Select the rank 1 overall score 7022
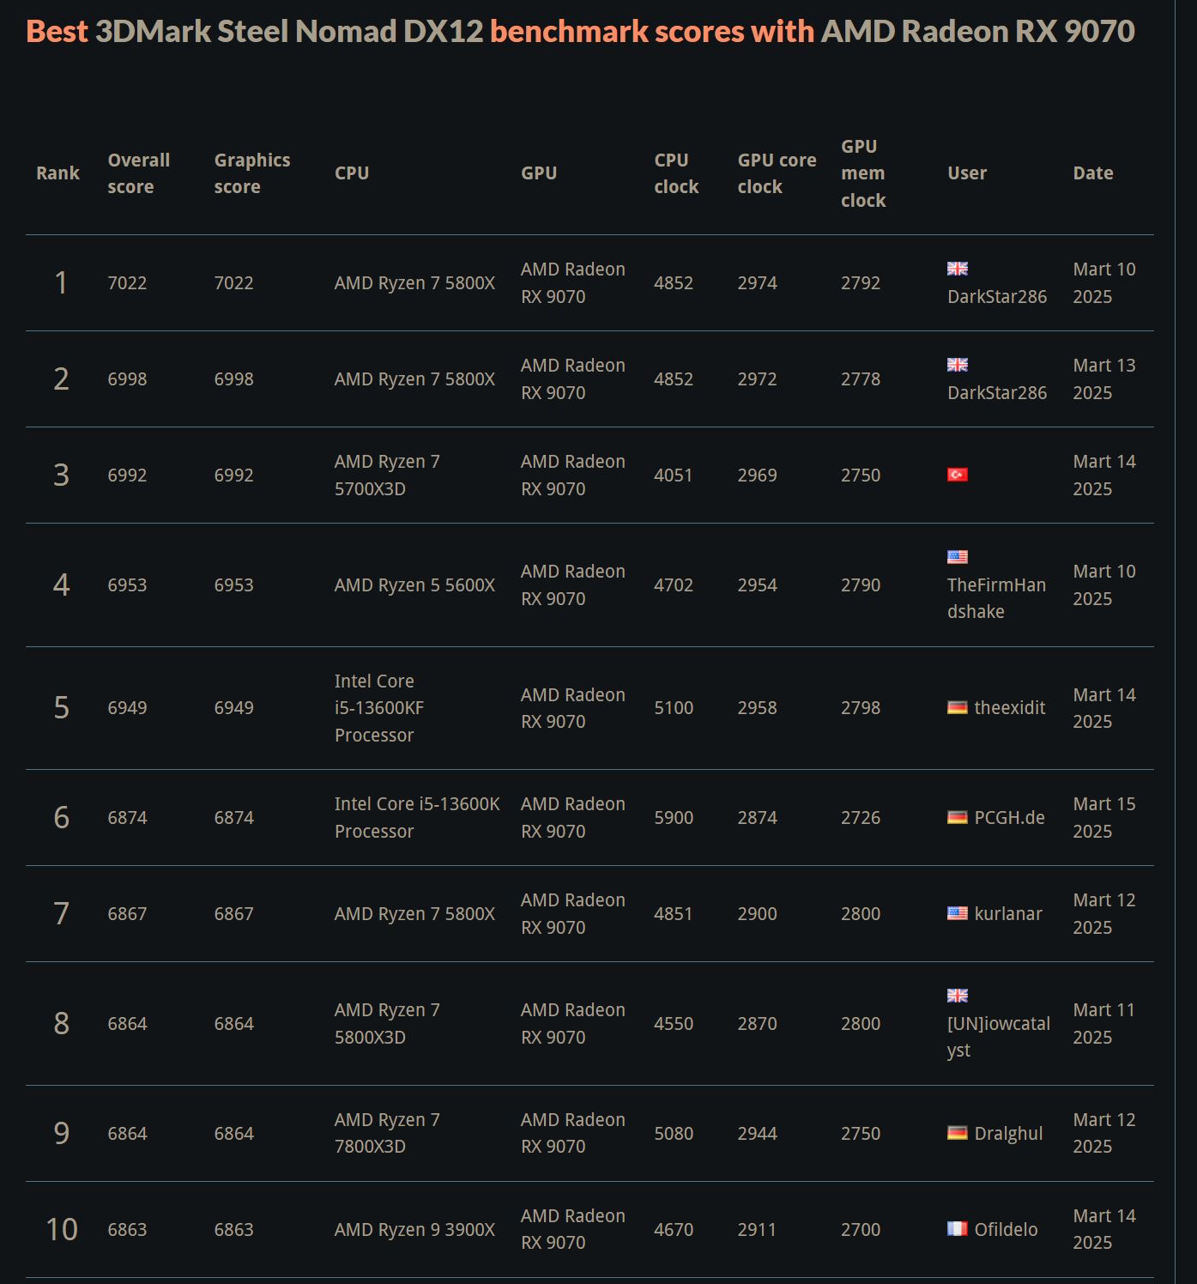1197x1284 pixels. click(127, 282)
